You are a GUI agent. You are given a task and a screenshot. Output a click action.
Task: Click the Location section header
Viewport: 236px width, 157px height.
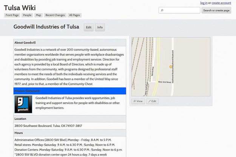point(70,119)
